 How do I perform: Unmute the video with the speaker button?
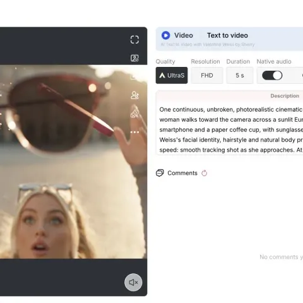(133, 282)
